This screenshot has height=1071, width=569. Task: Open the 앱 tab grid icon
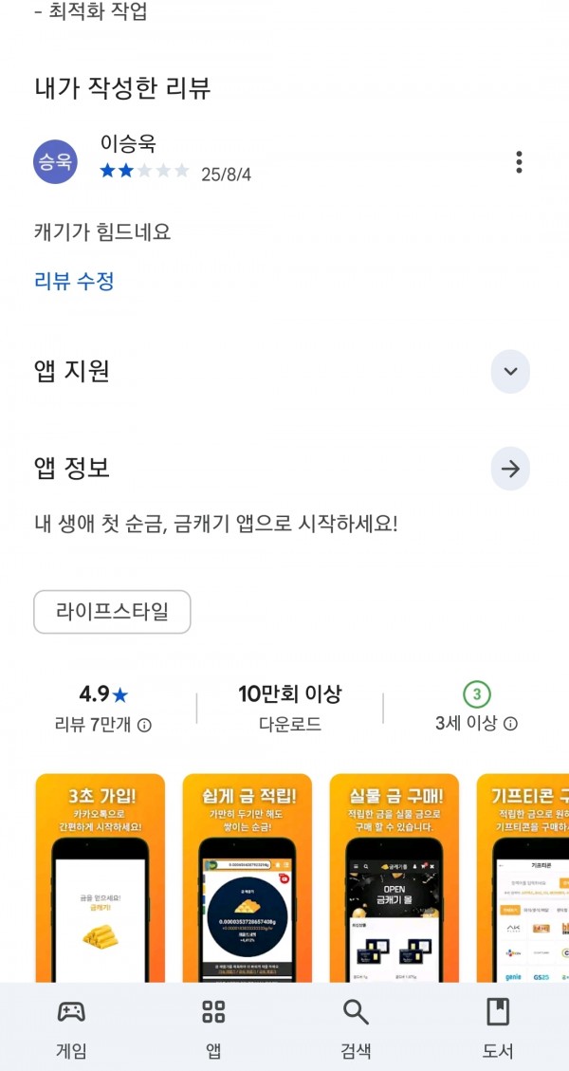213,1011
